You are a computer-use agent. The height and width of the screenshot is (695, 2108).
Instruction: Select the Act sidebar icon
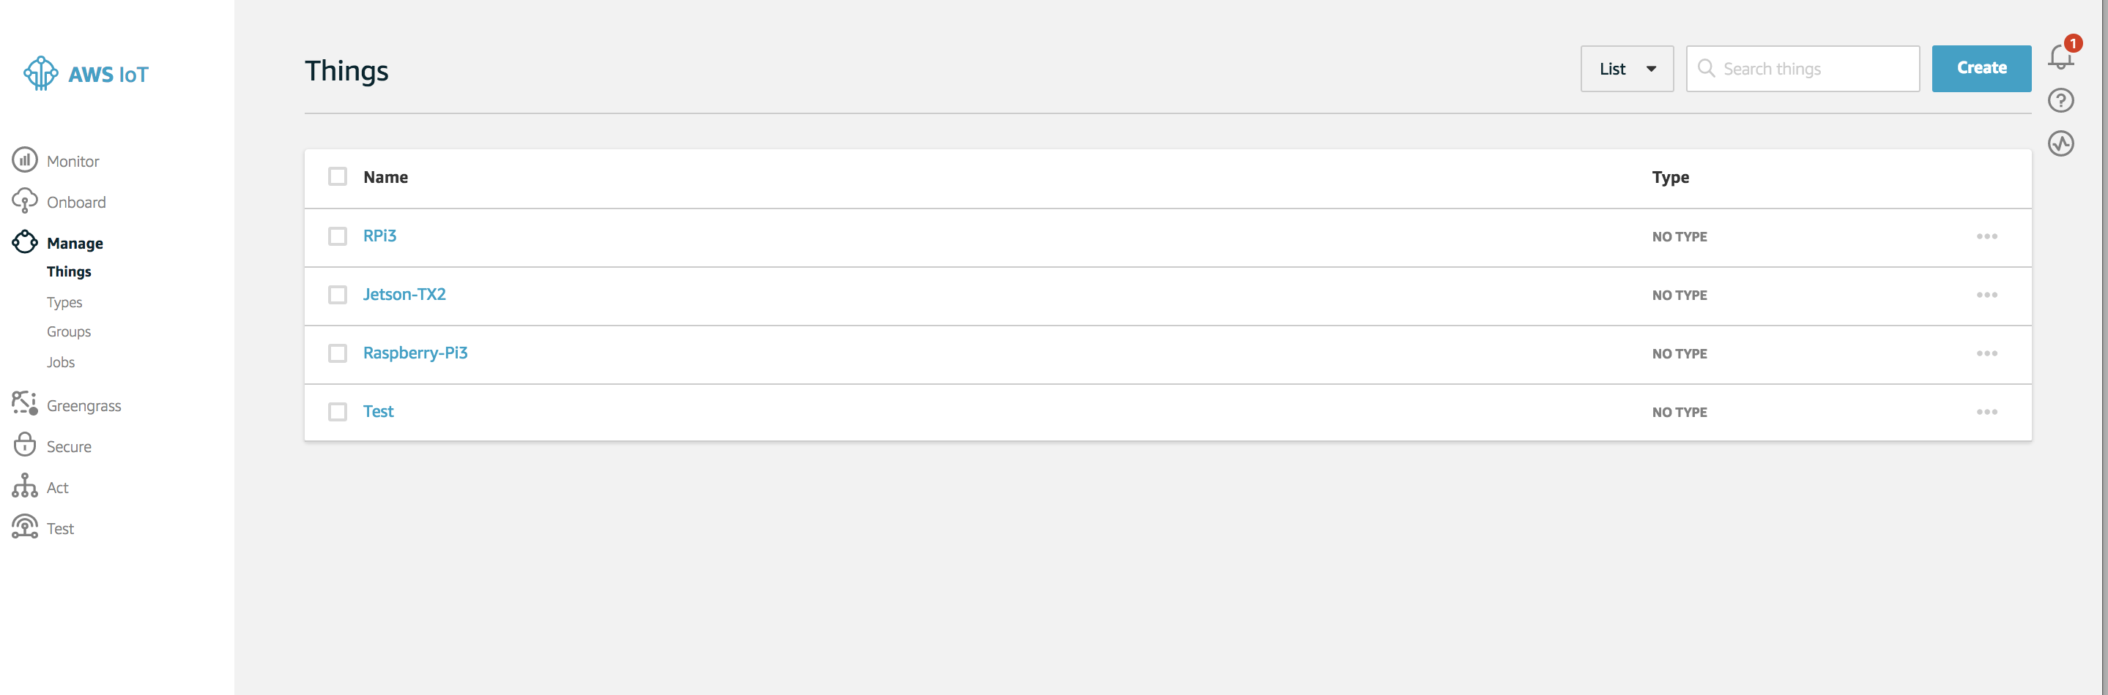pyautogui.click(x=25, y=486)
